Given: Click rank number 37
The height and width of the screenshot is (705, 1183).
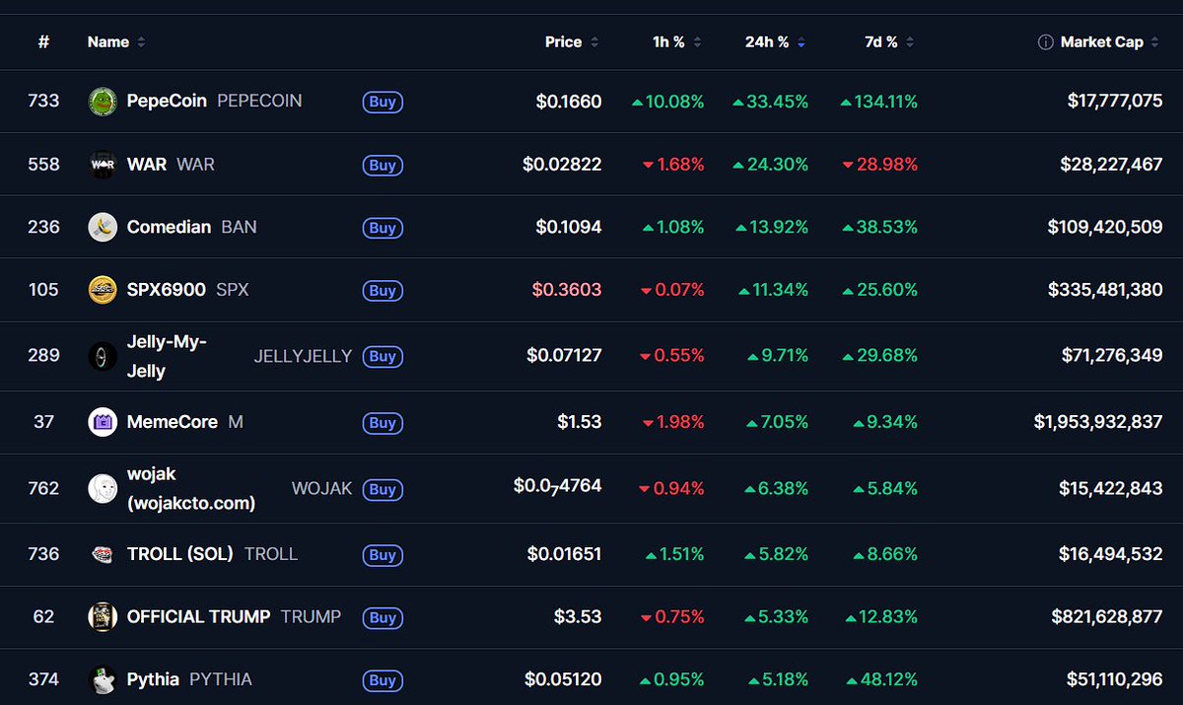Looking at the screenshot, I should tap(43, 422).
